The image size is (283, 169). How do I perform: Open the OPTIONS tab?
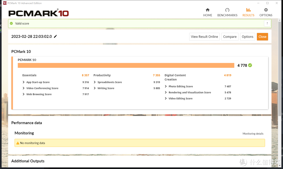(266, 13)
